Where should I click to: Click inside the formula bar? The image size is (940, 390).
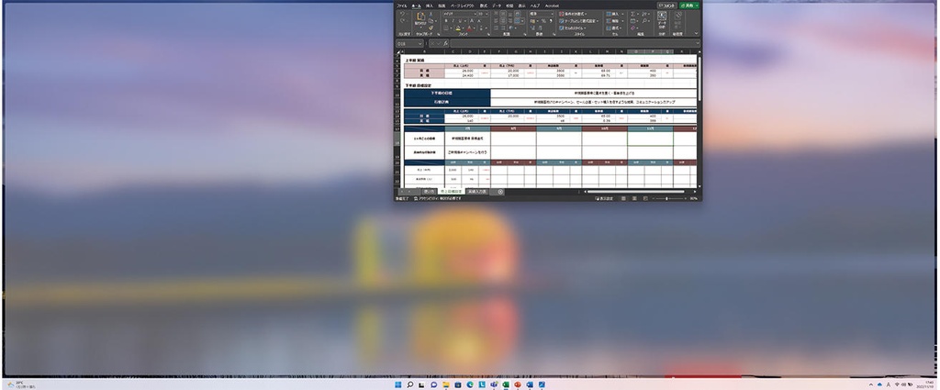[573, 43]
